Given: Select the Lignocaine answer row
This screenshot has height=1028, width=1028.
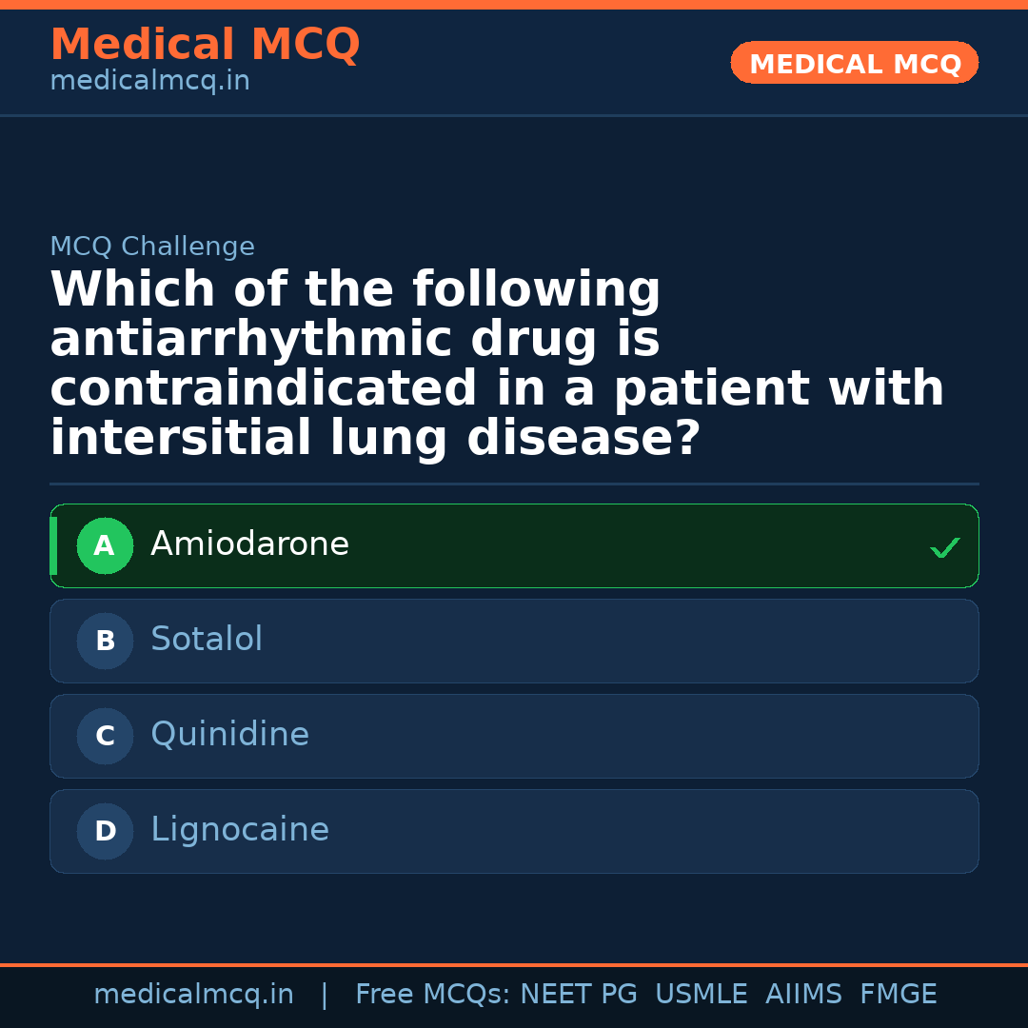Looking at the screenshot, I should point(514,831).
